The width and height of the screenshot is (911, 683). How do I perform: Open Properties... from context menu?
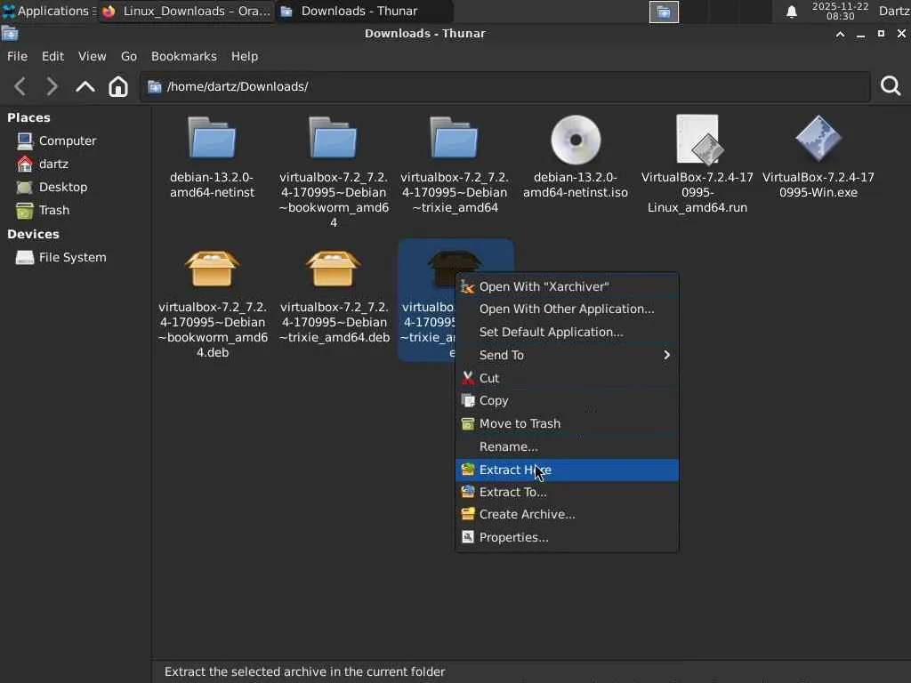(x=567, y=538)
